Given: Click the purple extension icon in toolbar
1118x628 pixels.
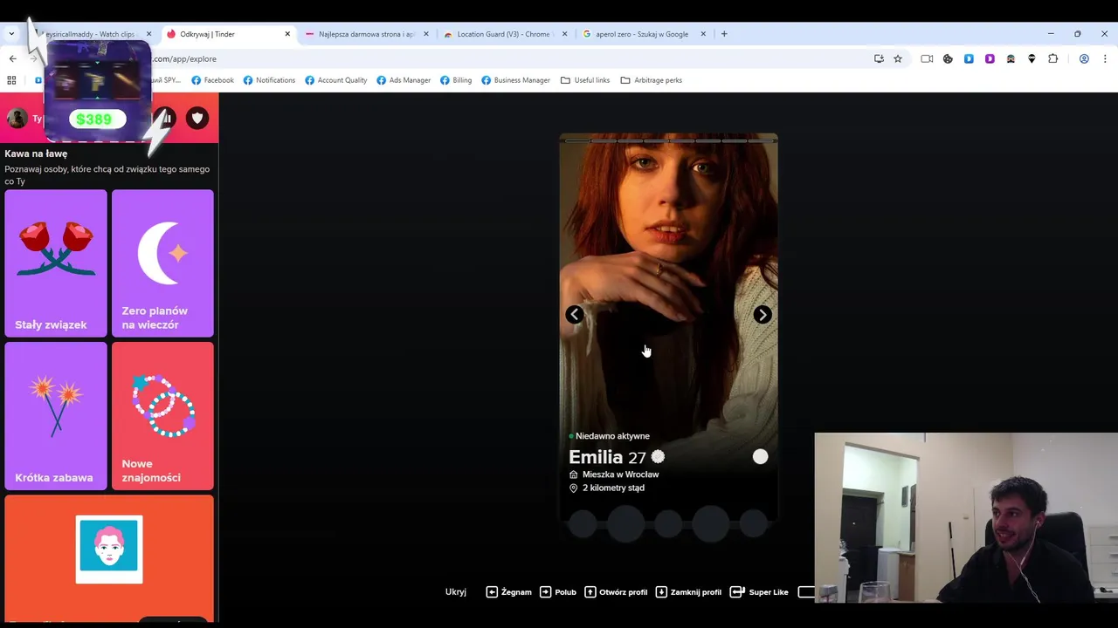Looking at the screenshot, I should pyautogui.click(x=990, y=58).
